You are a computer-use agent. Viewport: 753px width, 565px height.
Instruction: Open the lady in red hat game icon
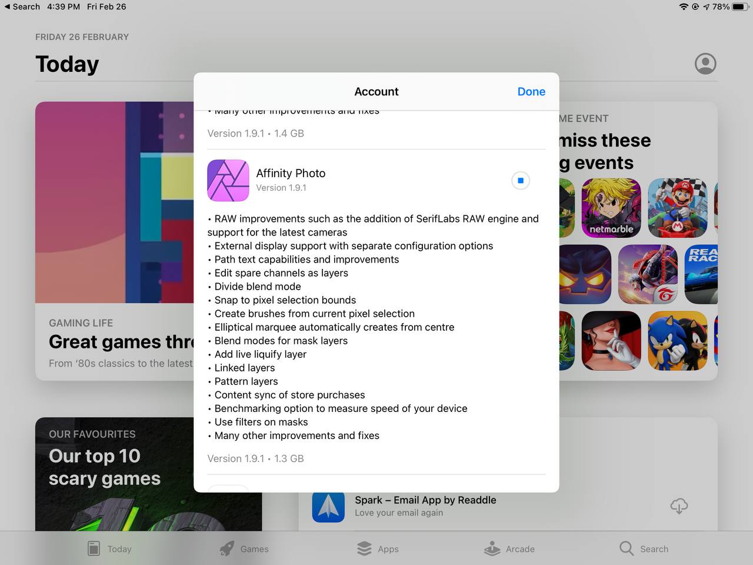point(611,341)
